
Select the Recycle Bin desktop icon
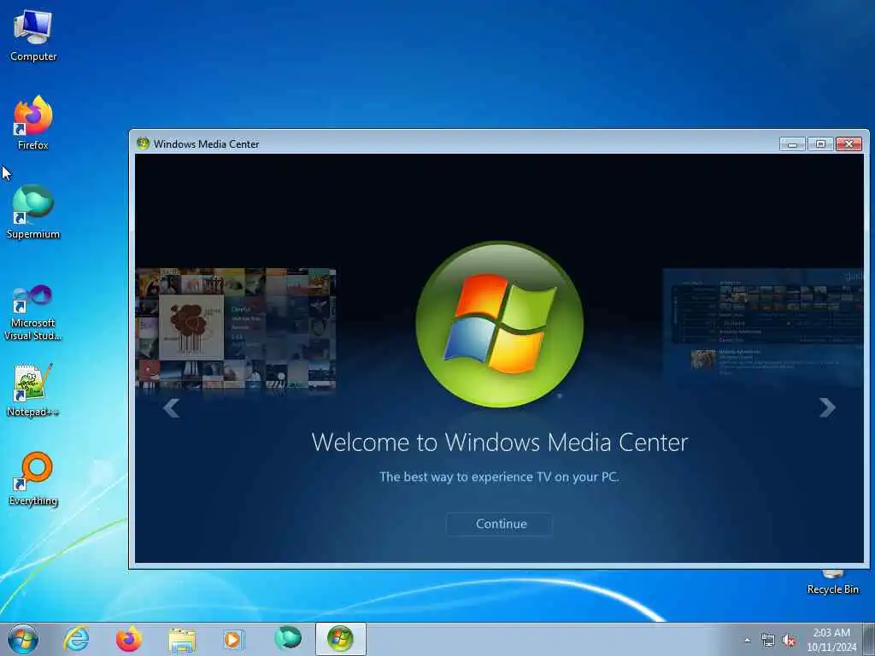pos(832,582)
